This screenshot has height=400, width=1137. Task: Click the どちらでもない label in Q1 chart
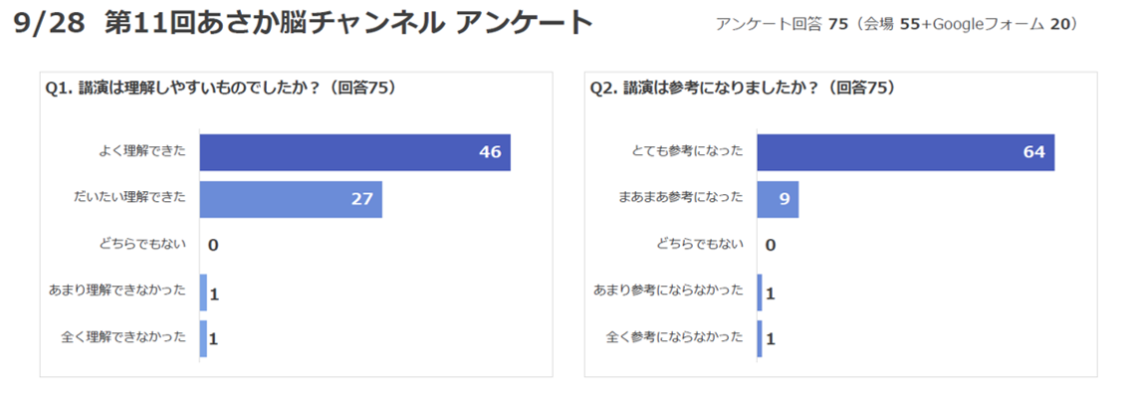pyautogui.click(x=140, y=244)
